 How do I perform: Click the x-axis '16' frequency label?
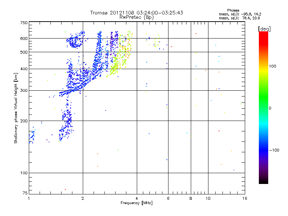(x=245, y=198)
